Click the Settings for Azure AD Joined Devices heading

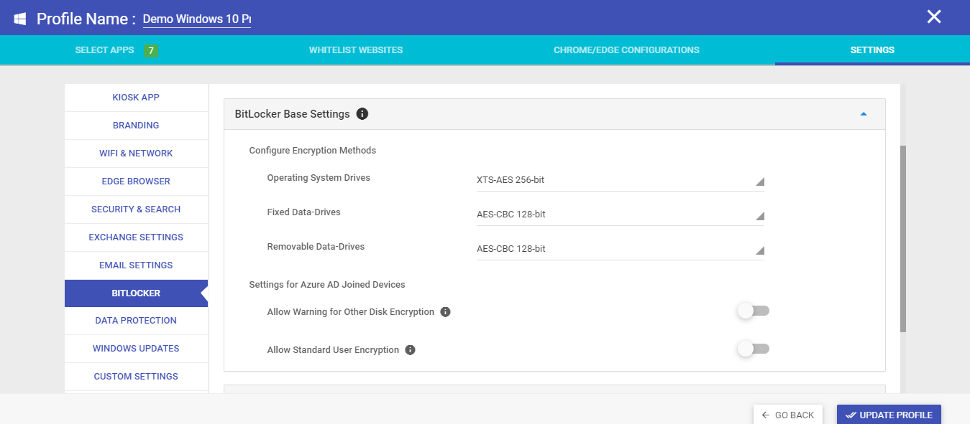coord(327,285)
